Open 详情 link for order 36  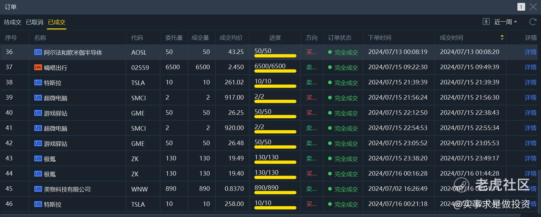[531, 52]
